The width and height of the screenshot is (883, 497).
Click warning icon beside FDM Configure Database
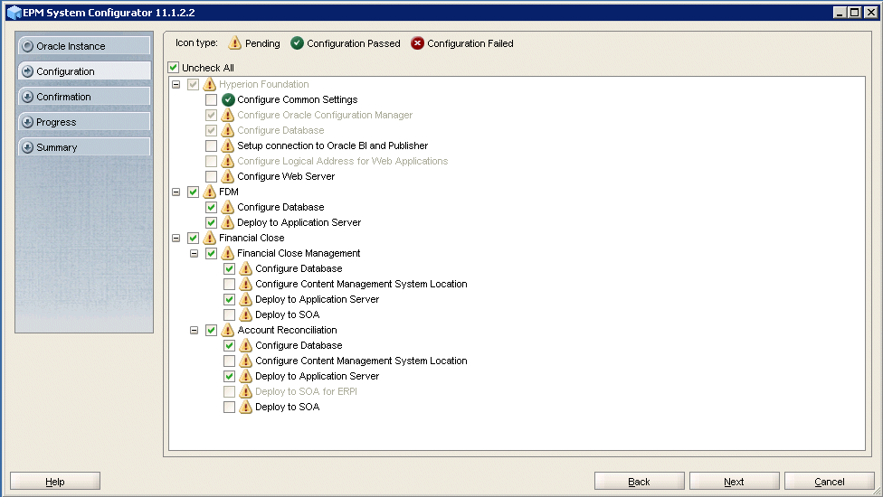tap(227, 207)
